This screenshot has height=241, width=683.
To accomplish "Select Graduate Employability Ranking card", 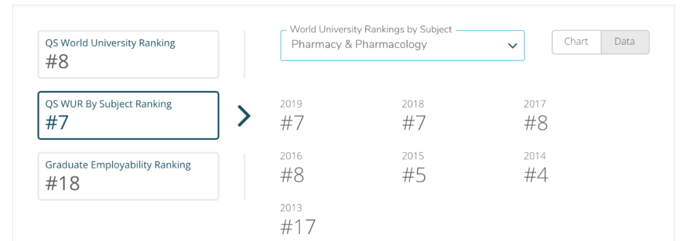I will click(128, 176).
